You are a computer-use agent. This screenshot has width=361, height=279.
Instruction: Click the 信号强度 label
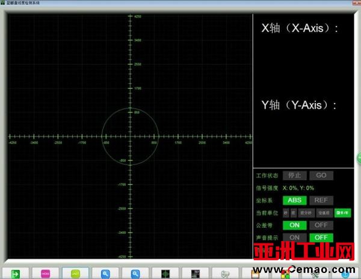267,188
